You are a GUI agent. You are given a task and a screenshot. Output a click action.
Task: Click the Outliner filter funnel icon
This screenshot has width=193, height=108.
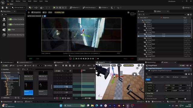click(139, 15)
